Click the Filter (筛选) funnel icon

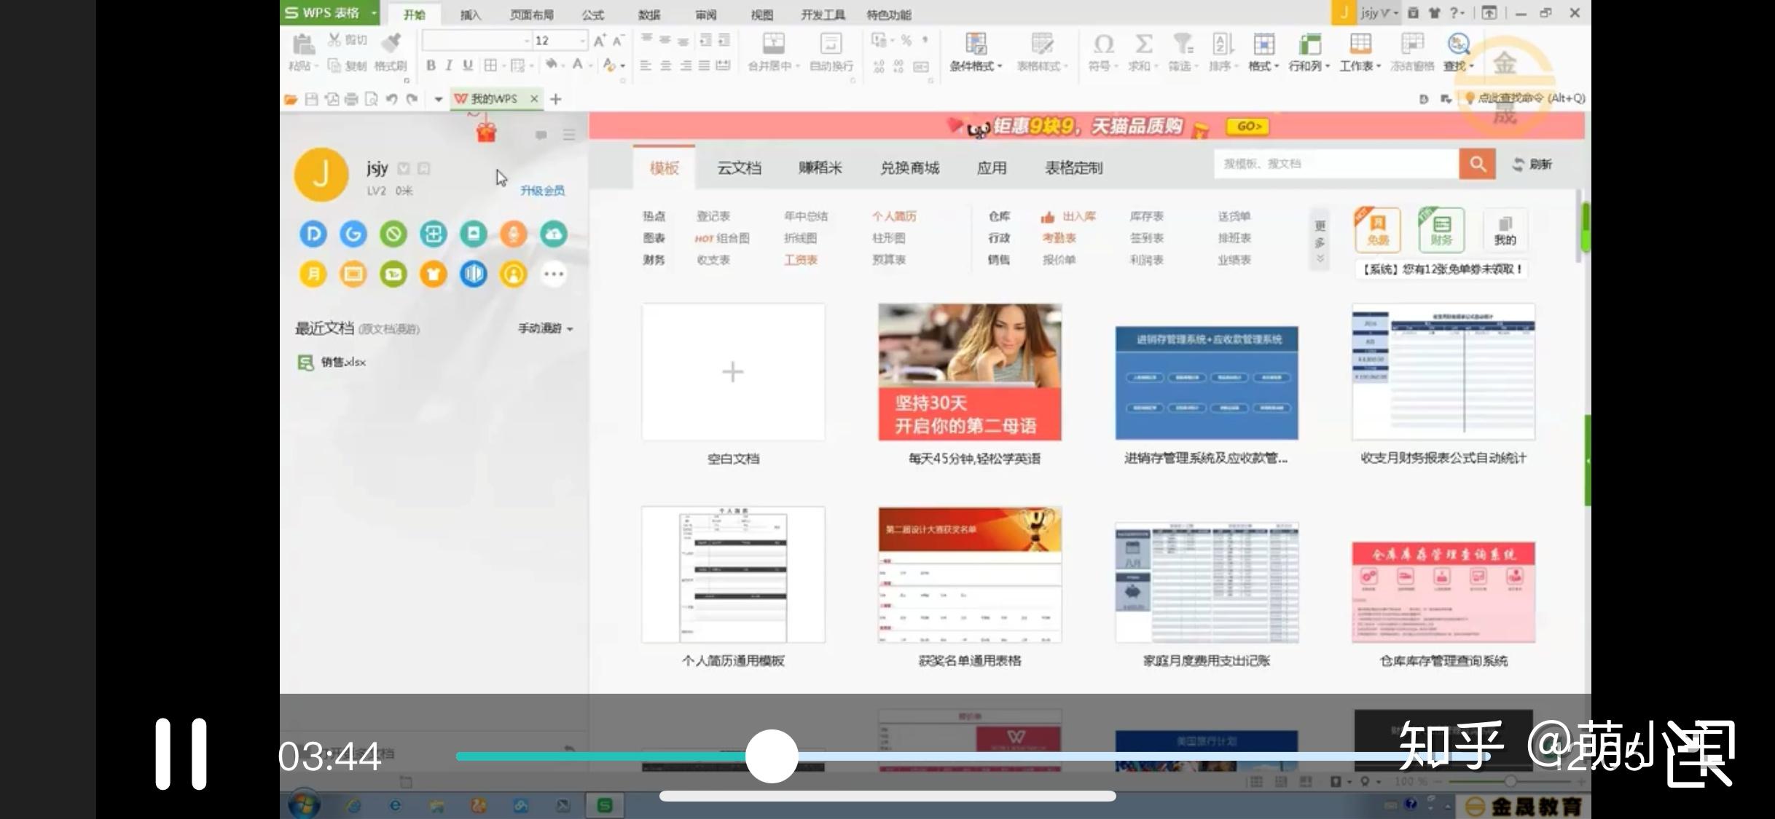1183,44
